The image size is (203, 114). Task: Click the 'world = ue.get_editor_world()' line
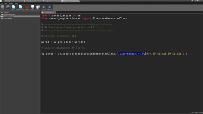[63, 42]
